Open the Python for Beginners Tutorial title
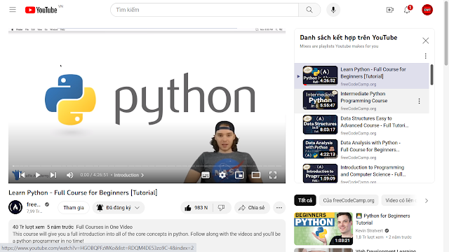The width and height of the screenshot is (449, 252). click(382, 219)
